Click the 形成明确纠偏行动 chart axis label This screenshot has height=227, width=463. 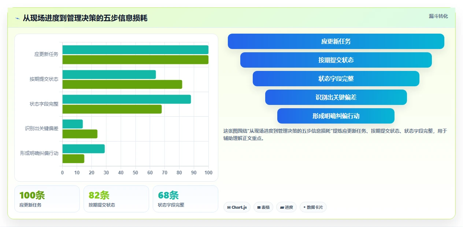(x=39, y=153)
